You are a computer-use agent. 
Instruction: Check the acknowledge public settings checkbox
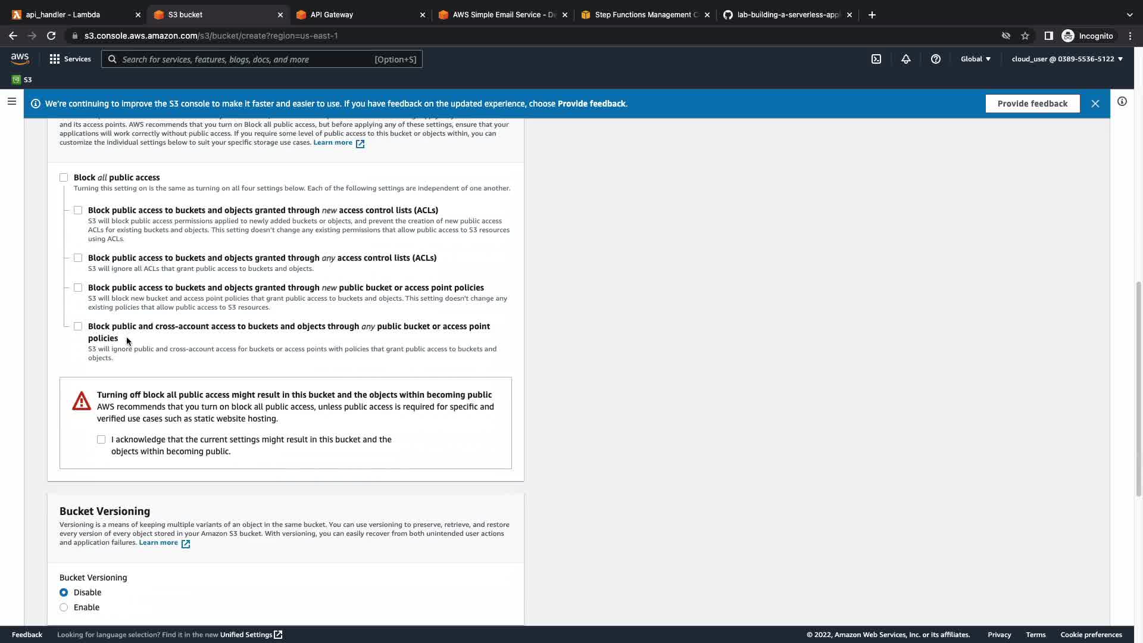(x=101, y=439)
